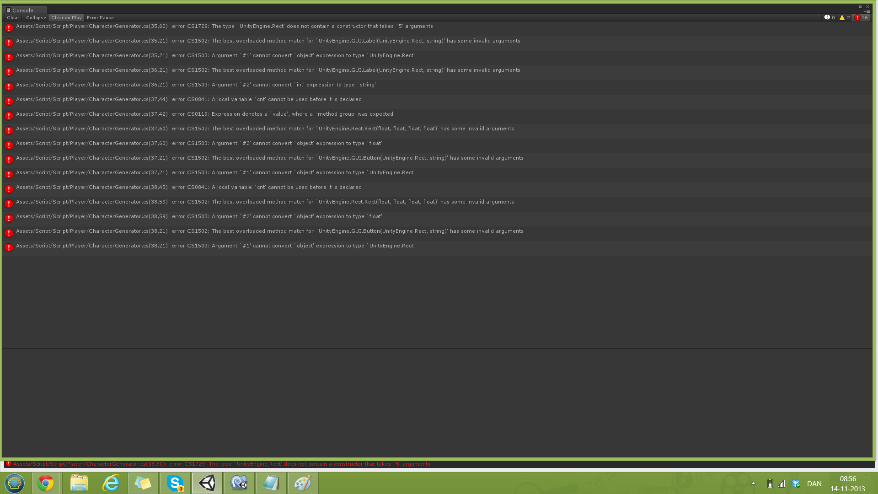Screen dimensions: 878x494
Task: Select the CS1729 Rect constructor error entry
Action: coord(224,27)
